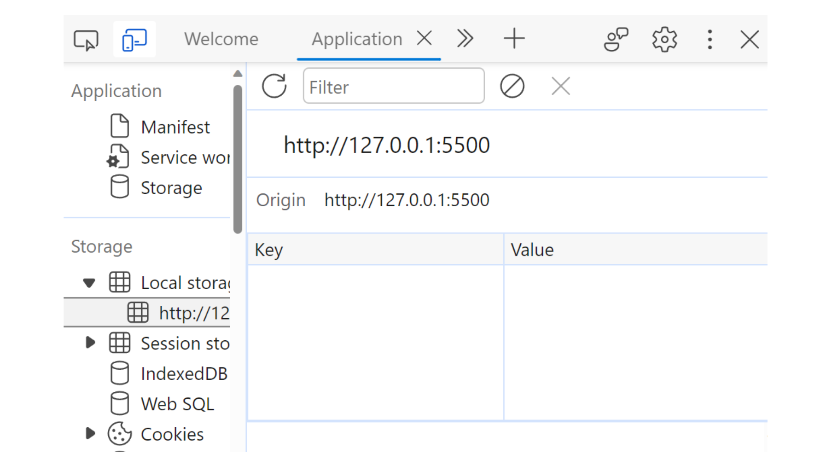Viewport: 831px width, 467px height.
Task: Click the Local storage grid icon
Action: (x=119, y=282)
